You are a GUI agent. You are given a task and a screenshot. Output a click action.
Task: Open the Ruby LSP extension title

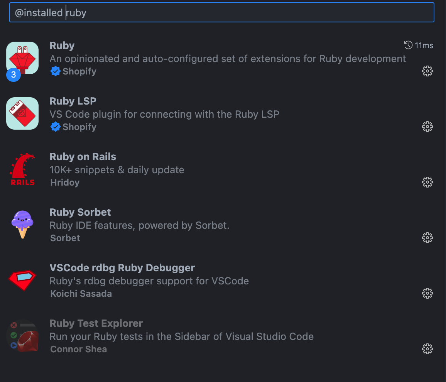[73, 101]
